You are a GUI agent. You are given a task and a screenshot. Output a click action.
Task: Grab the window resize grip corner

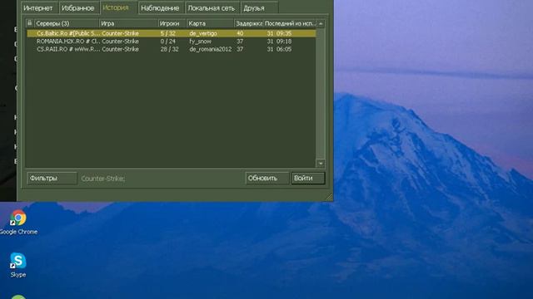tap(329, 197)
